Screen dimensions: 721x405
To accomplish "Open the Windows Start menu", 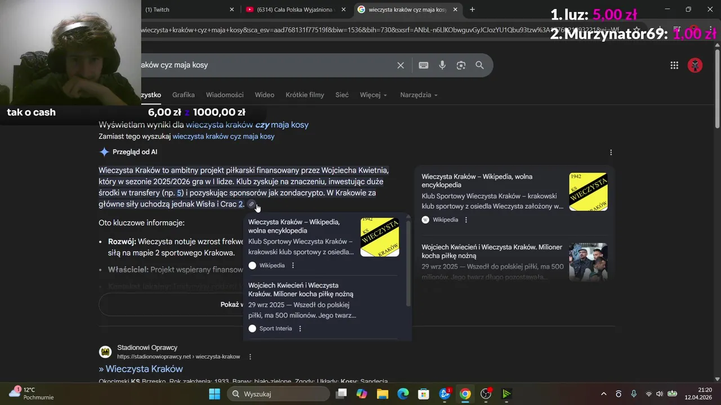I will click(215, 394).
